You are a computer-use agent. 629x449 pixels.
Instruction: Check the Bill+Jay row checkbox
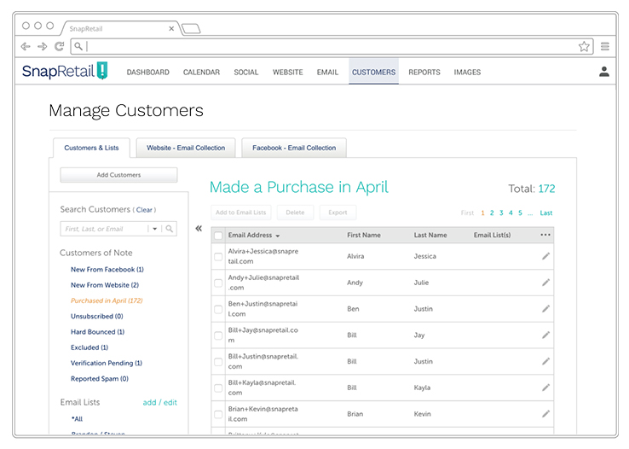coord(218,335)
